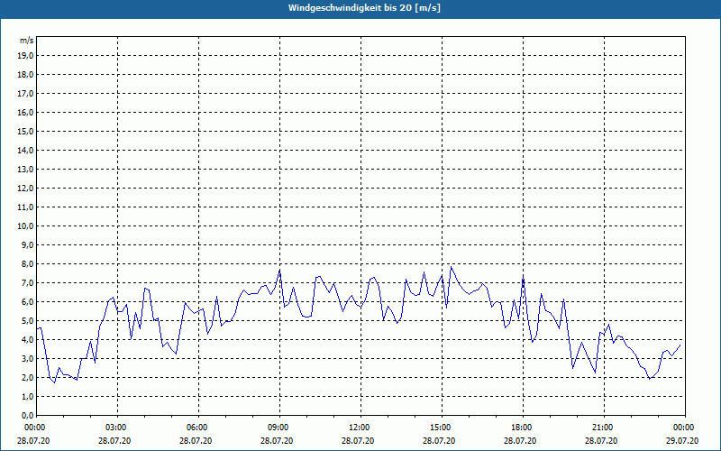The width and height of the screenshot is (721, 451).
Task: Click the 16,0 y-axis label
Action: 26,112
